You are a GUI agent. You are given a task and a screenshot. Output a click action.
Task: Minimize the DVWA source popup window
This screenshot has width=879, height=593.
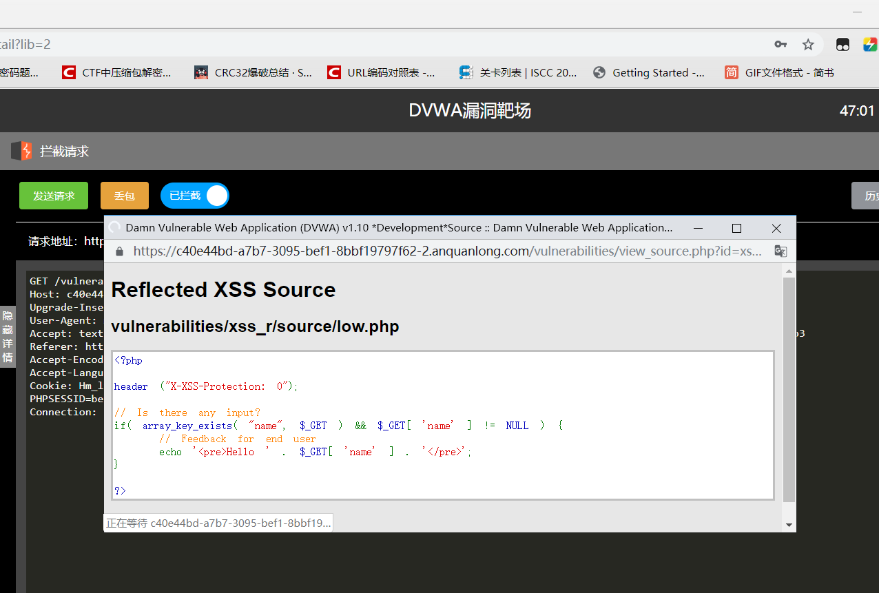(x=698, y=228)
